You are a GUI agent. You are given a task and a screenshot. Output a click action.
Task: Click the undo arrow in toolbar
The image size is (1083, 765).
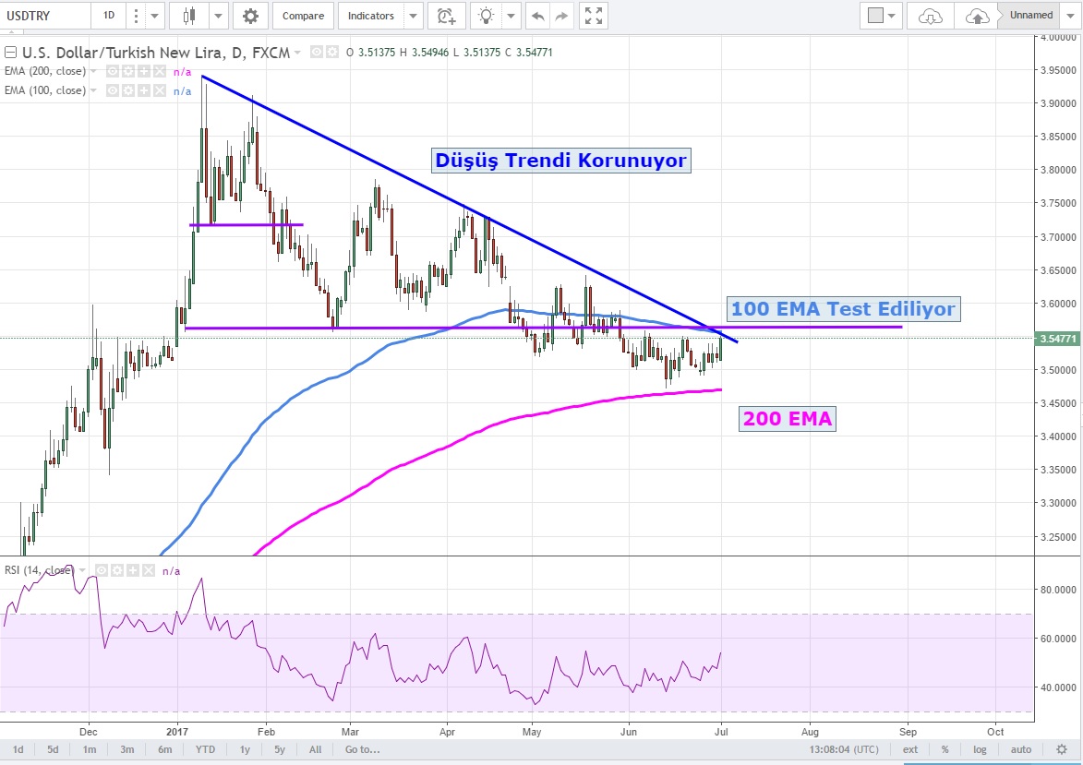click(536, 16)
